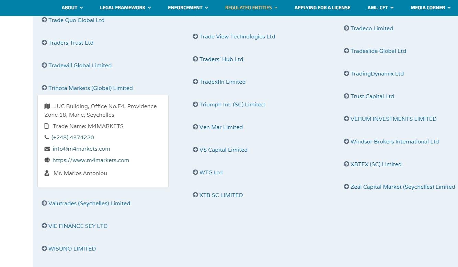Image resolution: width=458 pixels, height=267 pixels.
Task: Click the arrow icon next to Tradeslide Global Ltd
Action: click(x=346, y=51)
